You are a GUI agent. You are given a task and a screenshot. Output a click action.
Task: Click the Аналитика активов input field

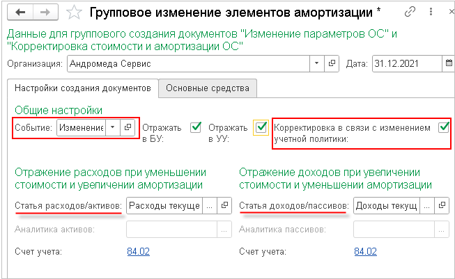(172, 230)
